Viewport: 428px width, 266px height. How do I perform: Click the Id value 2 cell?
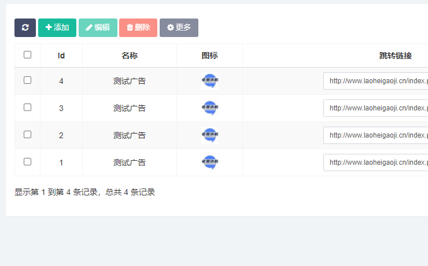[61, 135]
